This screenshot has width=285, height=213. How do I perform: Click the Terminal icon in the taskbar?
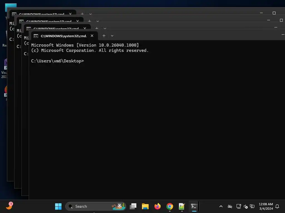point(194,206)
